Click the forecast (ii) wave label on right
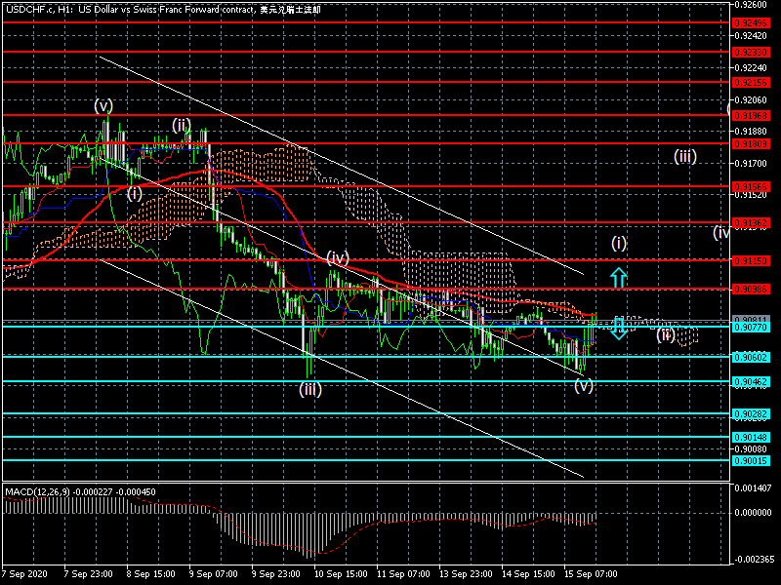The image size is (781, 585). tap(665, 334)
